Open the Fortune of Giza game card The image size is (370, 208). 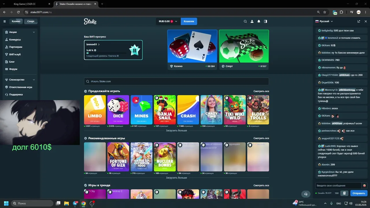point(118,157)
